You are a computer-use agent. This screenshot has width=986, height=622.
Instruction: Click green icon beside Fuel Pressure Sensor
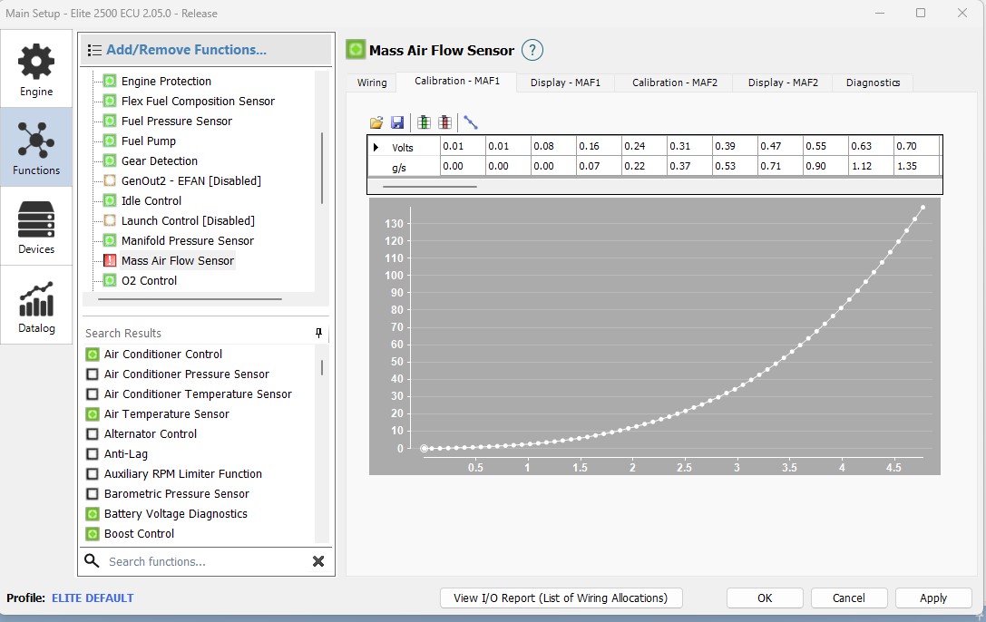110,121
